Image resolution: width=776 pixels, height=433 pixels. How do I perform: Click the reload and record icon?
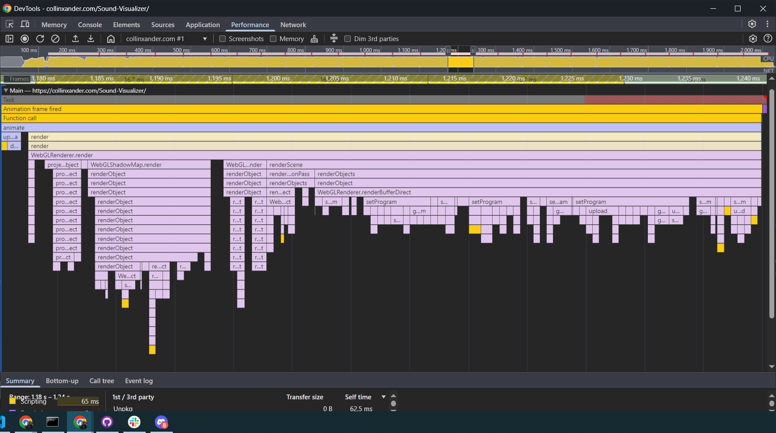(40, 39)
